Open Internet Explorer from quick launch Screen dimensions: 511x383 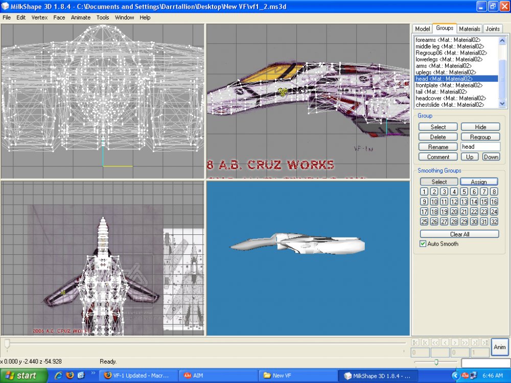[59, 375]
